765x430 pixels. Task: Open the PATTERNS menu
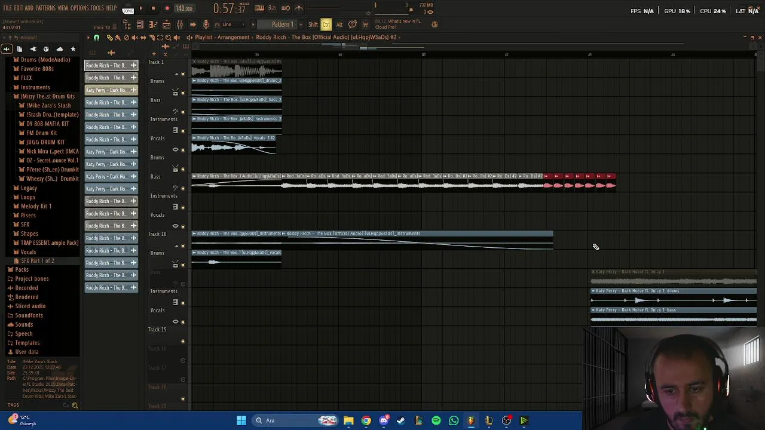[x=45, y=8]
